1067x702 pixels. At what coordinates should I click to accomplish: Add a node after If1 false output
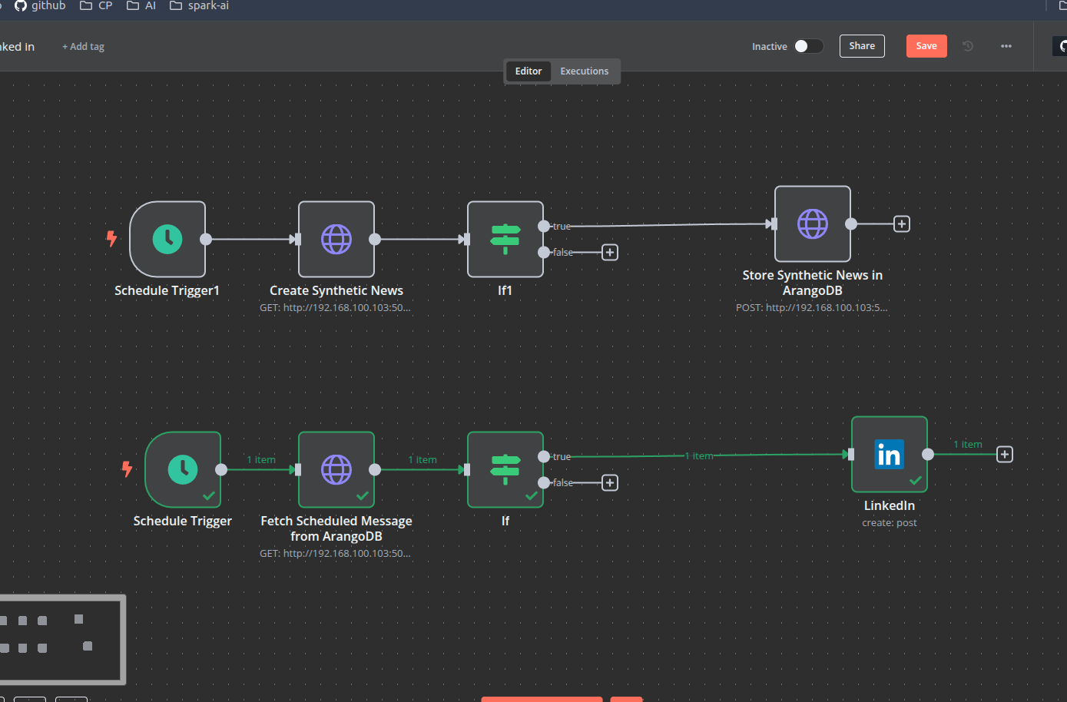pyautogui.click(x=610, y=252)
